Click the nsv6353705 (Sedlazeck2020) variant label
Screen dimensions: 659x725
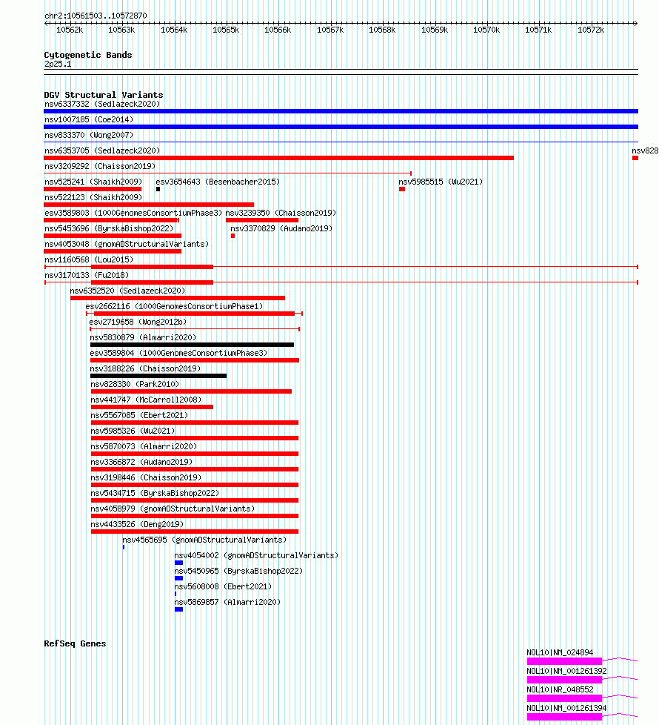tap(102, 150)
